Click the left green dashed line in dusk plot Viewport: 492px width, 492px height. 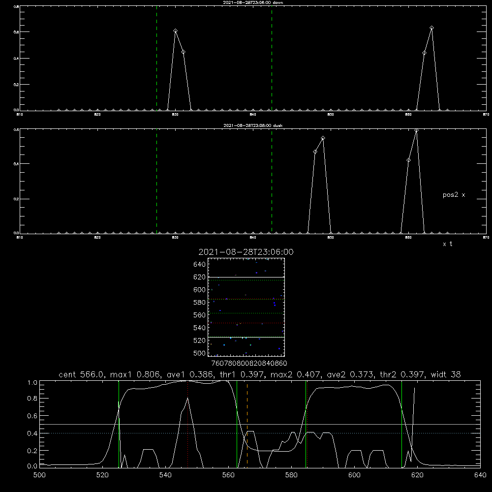(156, 182)
